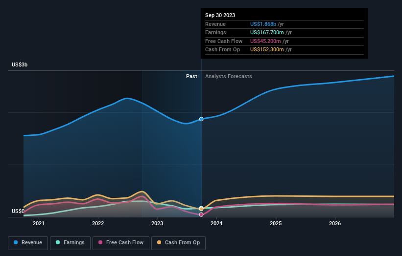Click the 'Cash From Op' row label in tooltip
The height and width of the screenshot is (256, 402).
[x=222, y=50]
